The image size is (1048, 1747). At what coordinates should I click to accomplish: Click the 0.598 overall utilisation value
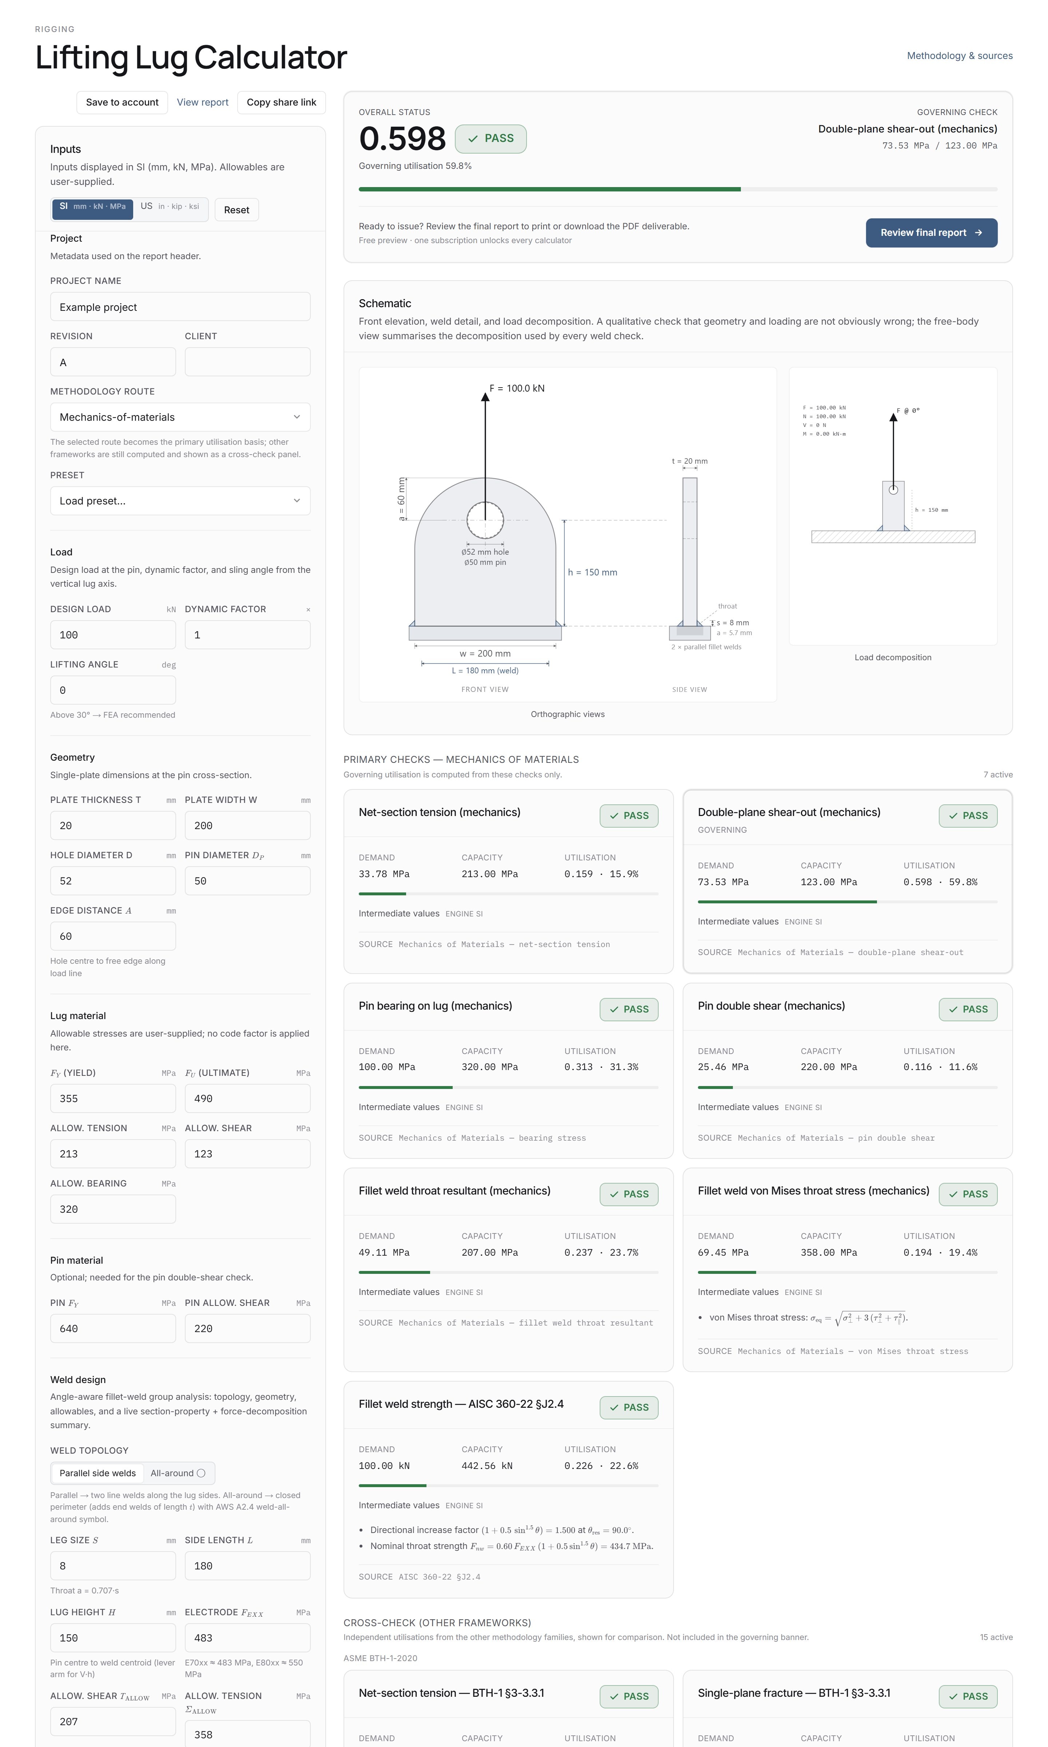coord(402,138)
